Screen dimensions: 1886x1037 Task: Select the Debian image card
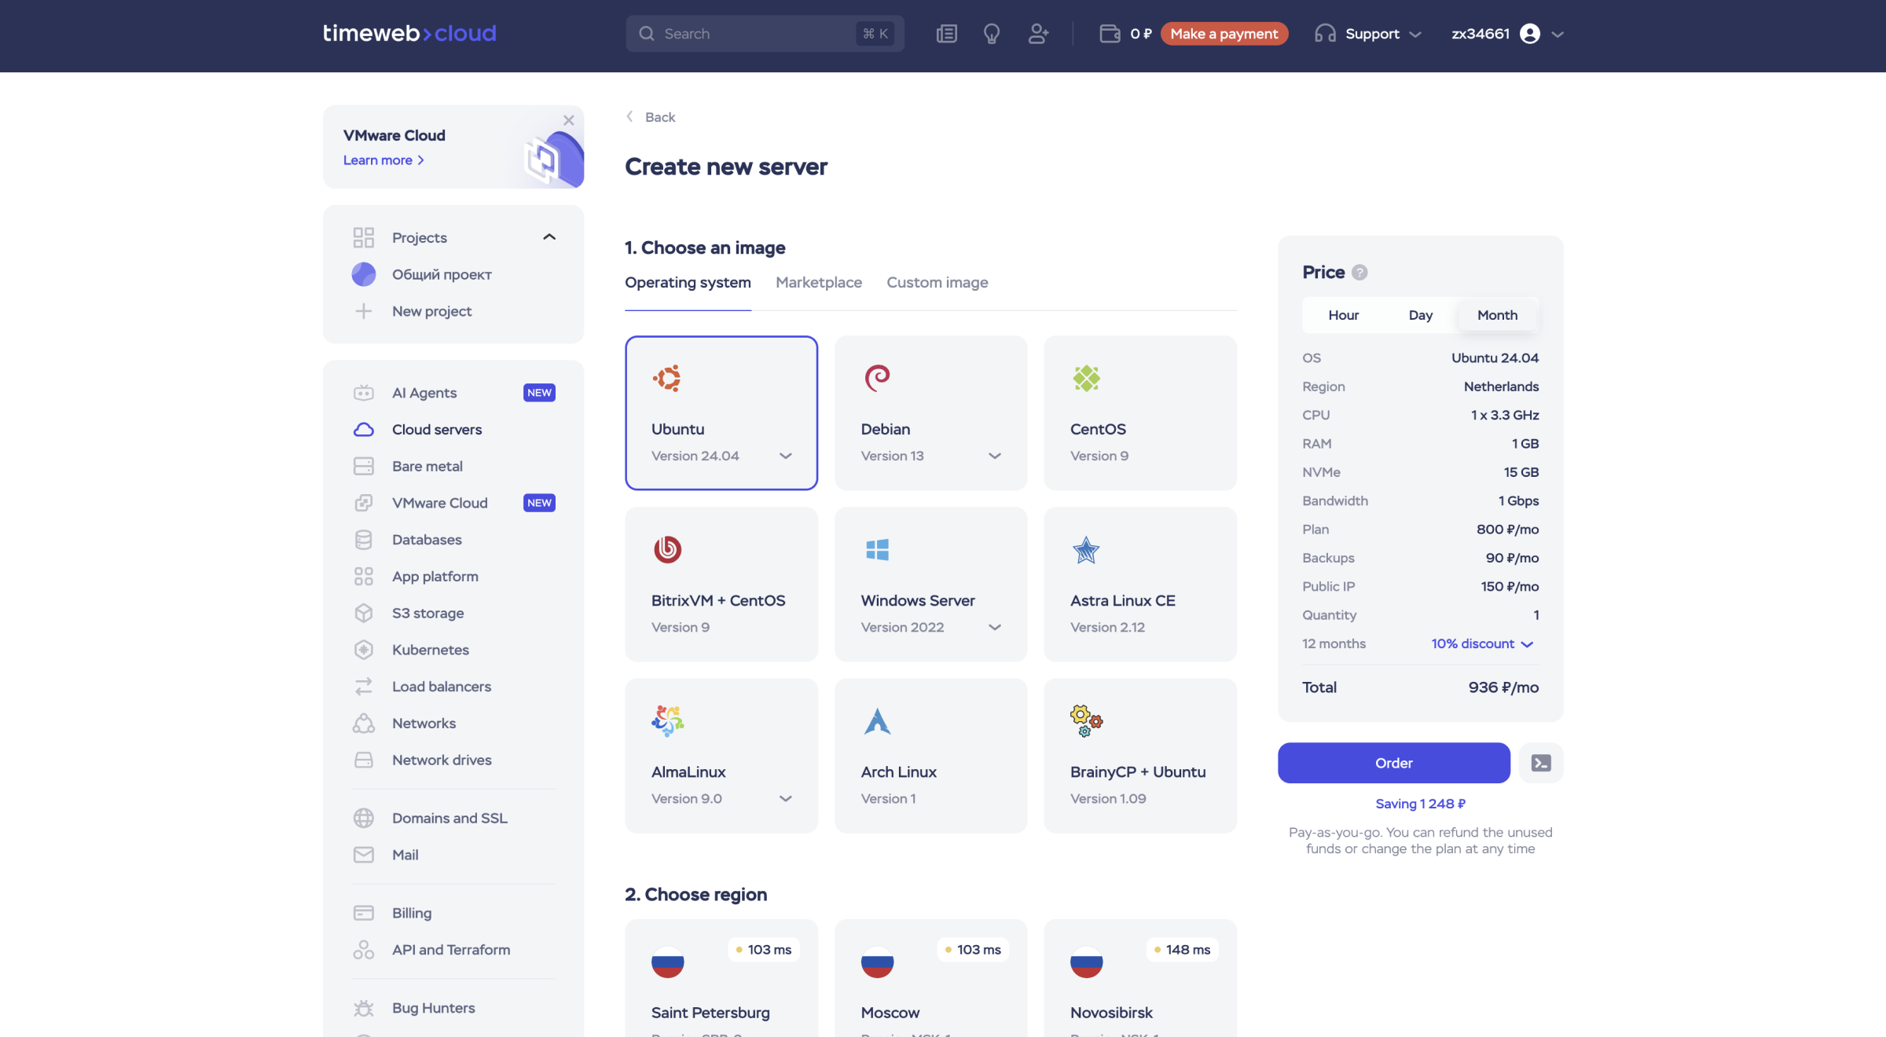(930, 412)
